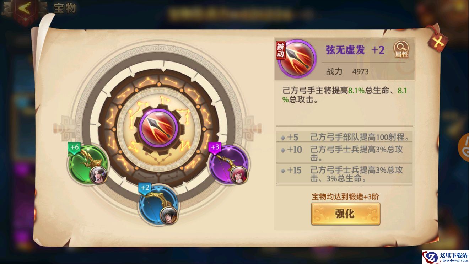Tap red-haired hero portrait on purple bow
Image resolution: width=469 pixels, height=264 pixels.
[x=239, y=174]
